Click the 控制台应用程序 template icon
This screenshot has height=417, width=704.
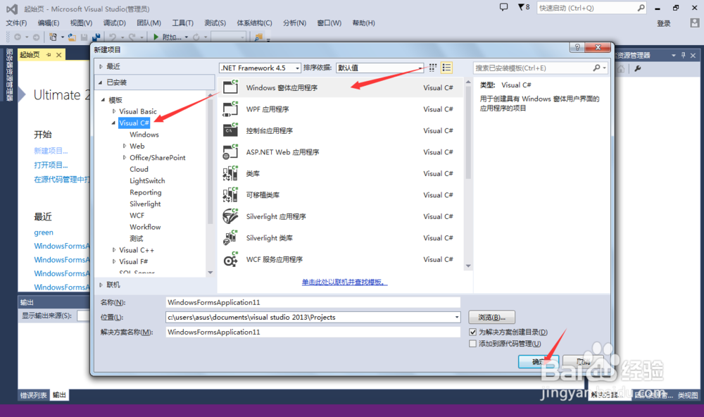pos(230,130)
